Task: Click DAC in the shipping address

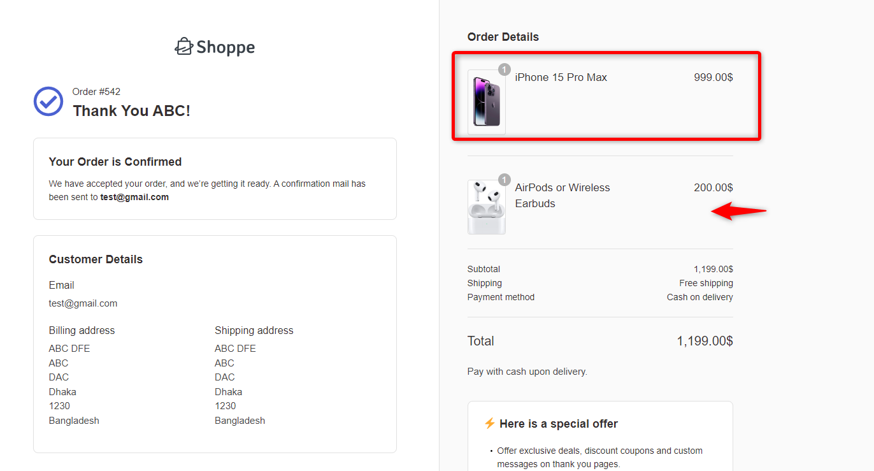Action: [224, 377]
